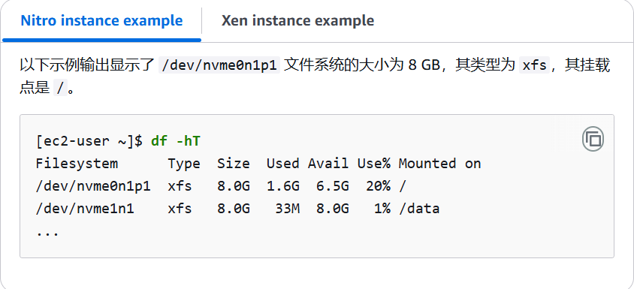Select the Nitro instance example tab
The image size is (634, 289).
click(101, 20)
